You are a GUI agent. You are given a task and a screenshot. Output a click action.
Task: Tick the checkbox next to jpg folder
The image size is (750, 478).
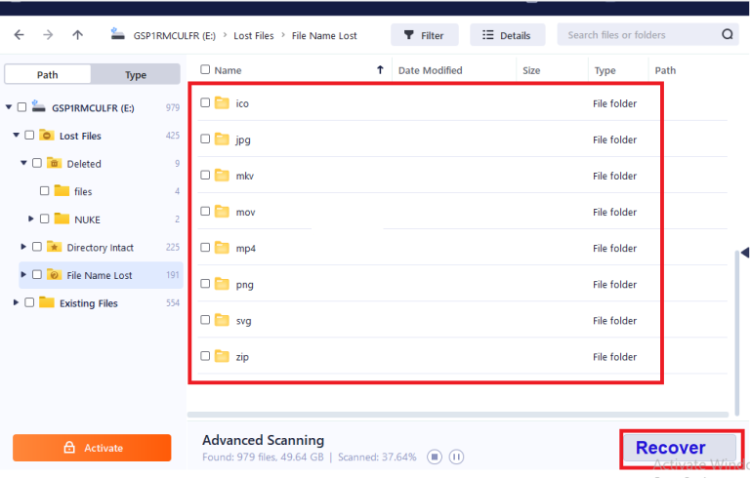pyautogui.click(x=205, y=139)
